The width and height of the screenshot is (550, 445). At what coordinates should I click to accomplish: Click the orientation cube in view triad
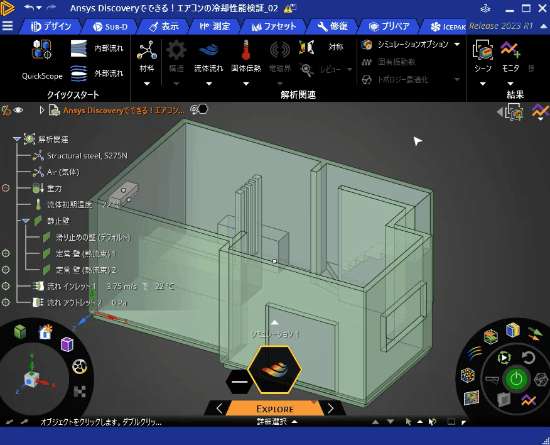[x=31, y=380]
